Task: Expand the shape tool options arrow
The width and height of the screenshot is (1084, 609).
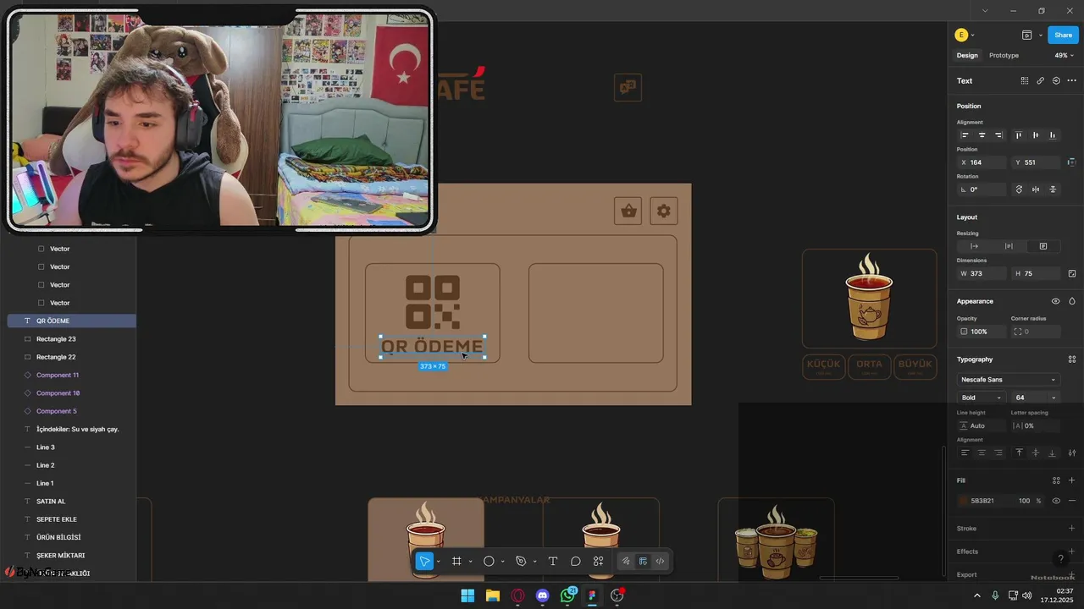Action: [502, 562]
